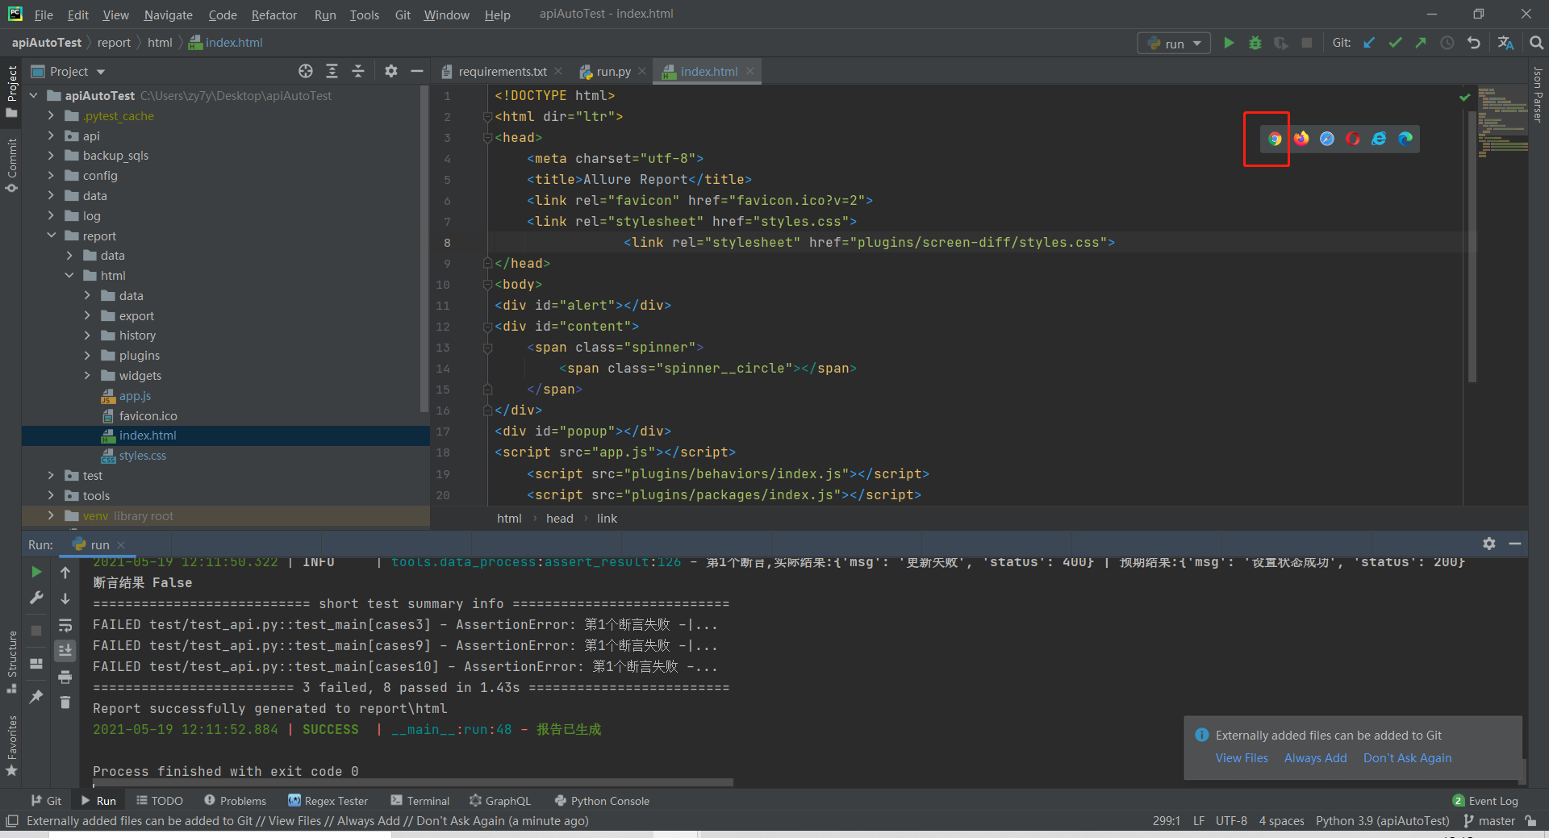This screenshot has height=838, width=1549.
Task: Click the editor's vertical scrollbar
Action: pyautogui.click(x=1472, y=242)
